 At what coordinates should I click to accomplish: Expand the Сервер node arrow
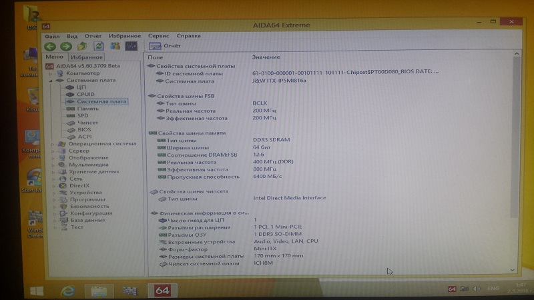(53, 151)
